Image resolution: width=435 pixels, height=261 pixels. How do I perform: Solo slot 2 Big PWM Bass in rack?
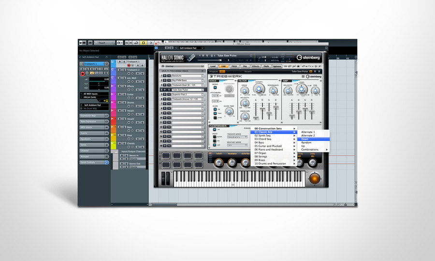coord(169,80)
